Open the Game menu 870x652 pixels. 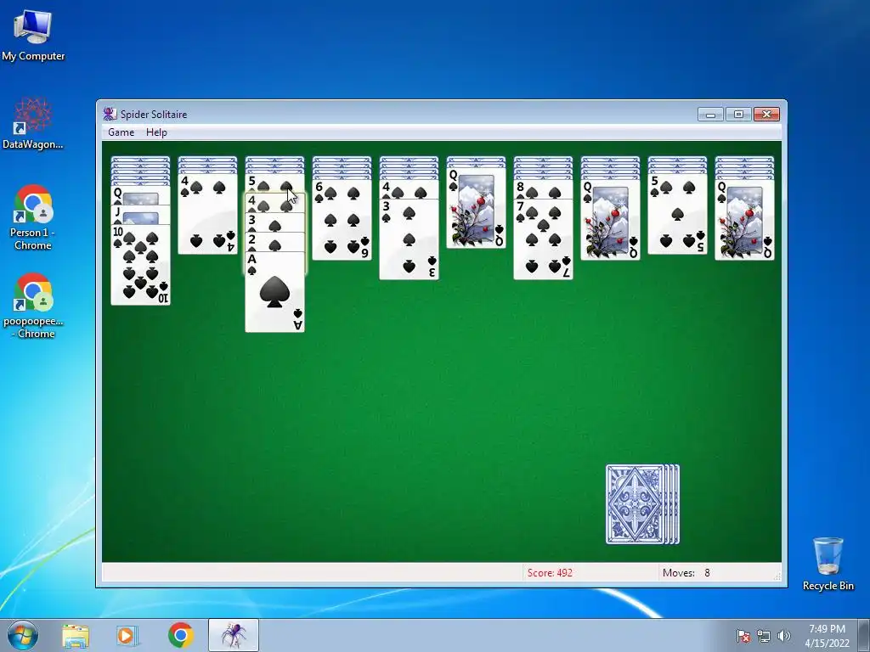click(121, 132)
